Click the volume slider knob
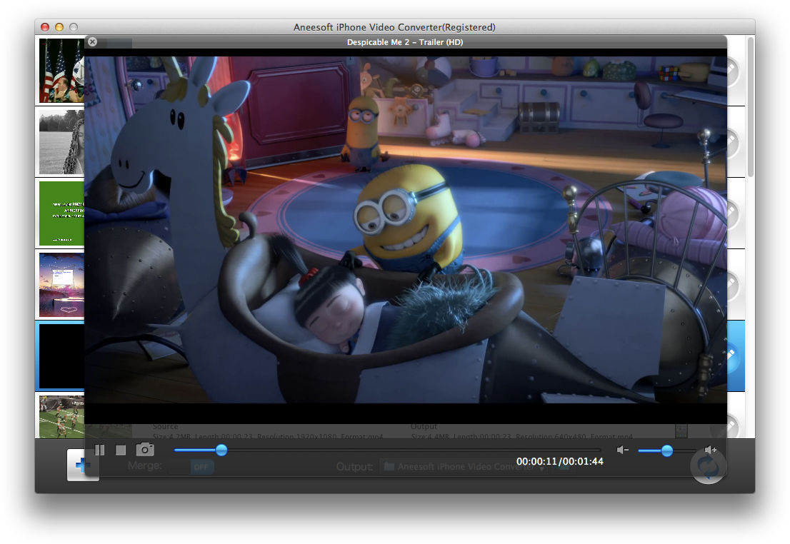 (666, 450)
